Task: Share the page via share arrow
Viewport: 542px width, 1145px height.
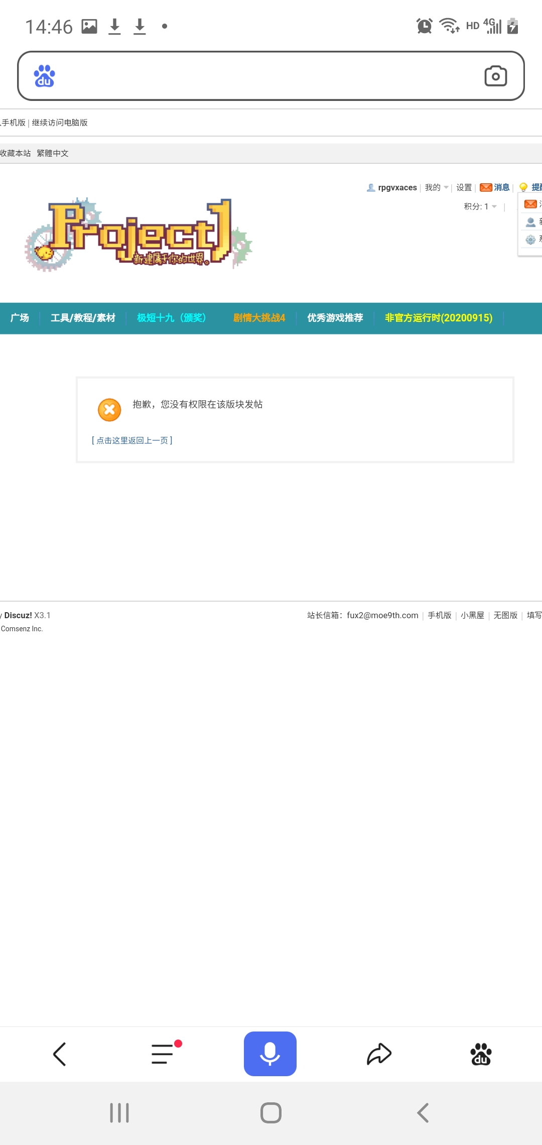Action: tap(379, 1054)
